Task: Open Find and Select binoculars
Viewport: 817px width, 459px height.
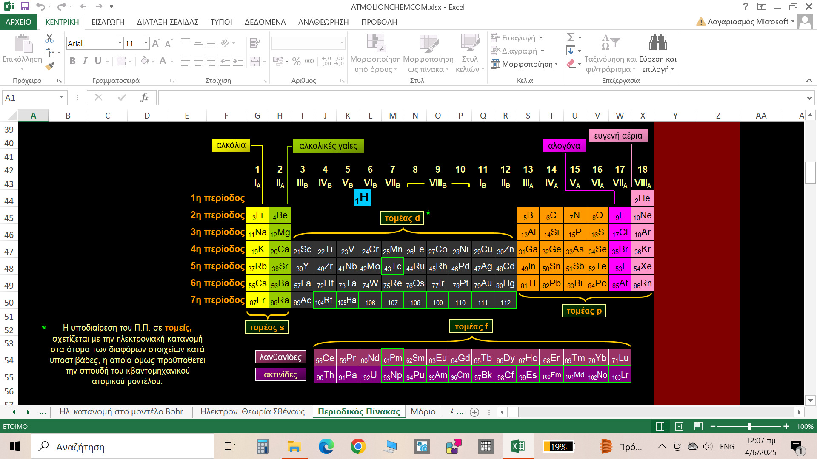Action: click(657, 42)
